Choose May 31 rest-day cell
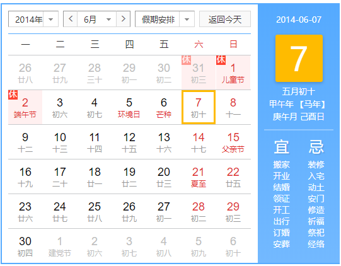 (199, 72)
